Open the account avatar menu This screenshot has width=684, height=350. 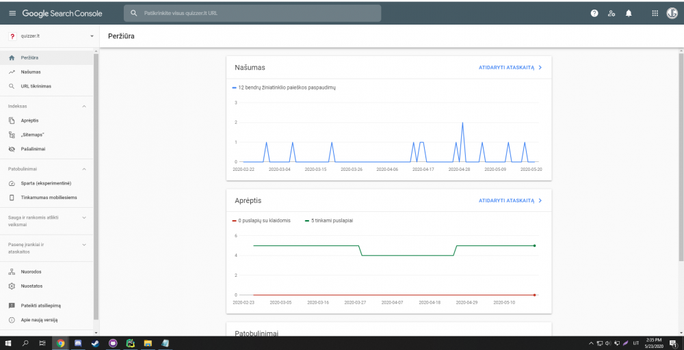672,14
